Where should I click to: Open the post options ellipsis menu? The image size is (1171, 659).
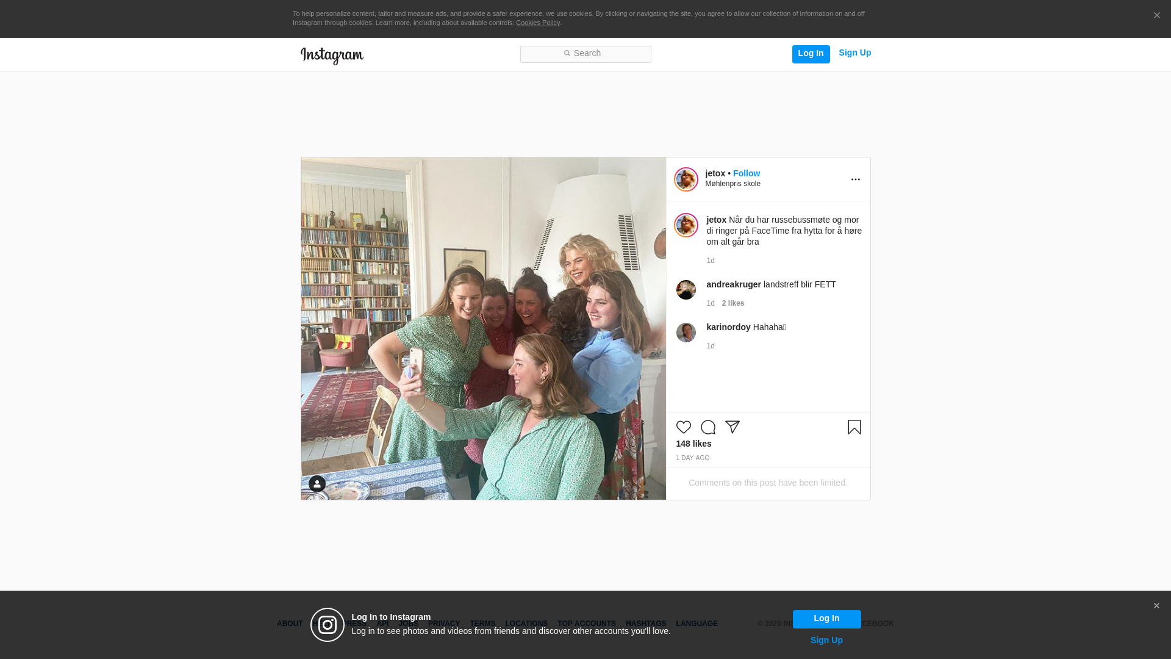pos(855,179)
